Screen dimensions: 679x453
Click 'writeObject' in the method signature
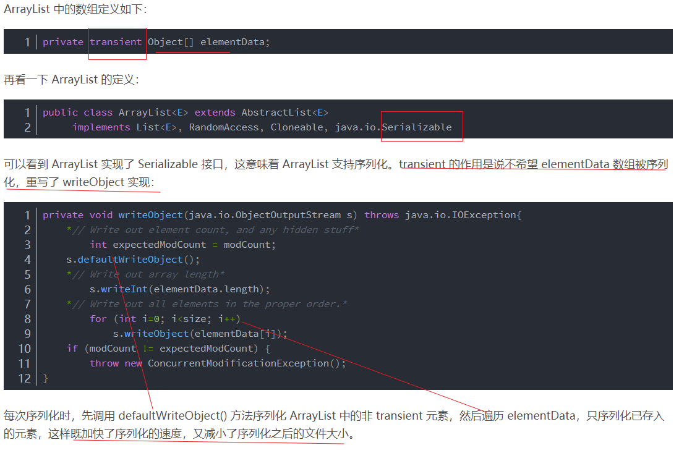[x=151, y=215]
